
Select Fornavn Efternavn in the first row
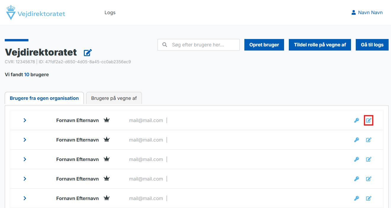(x=77, y=120)
